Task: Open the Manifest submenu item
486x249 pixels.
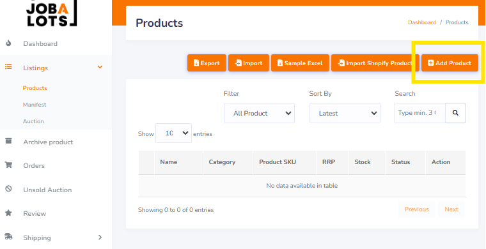Action: [x=35, y=105]
